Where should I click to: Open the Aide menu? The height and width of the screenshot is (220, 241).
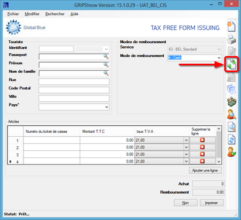pos(74,14)
